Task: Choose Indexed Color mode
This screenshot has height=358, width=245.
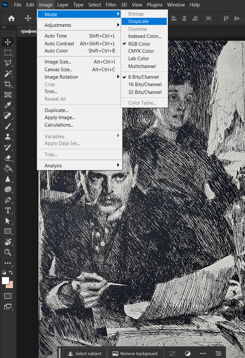Action: point(144,36)
